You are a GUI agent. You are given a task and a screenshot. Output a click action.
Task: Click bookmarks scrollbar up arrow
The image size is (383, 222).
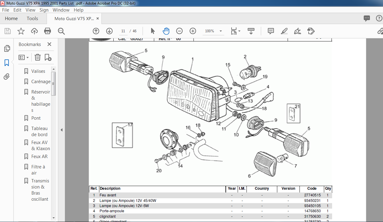(54, 69)
